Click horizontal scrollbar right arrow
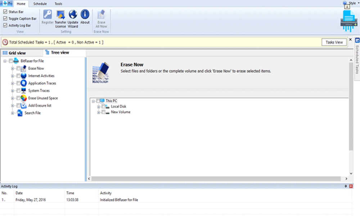The height and width of the screenshot is (216, 360). [x=346, y=179]
